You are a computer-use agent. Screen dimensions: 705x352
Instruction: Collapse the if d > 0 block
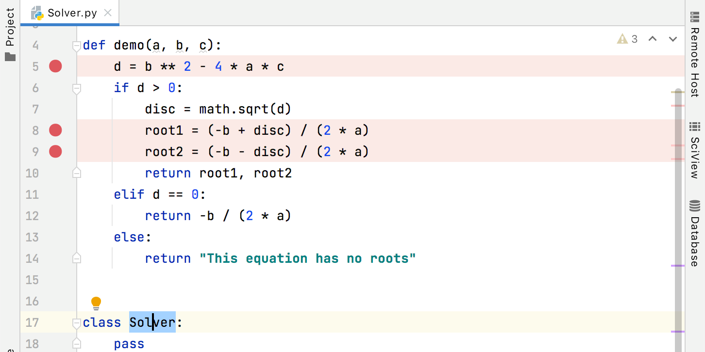click(x=76, y=88)
